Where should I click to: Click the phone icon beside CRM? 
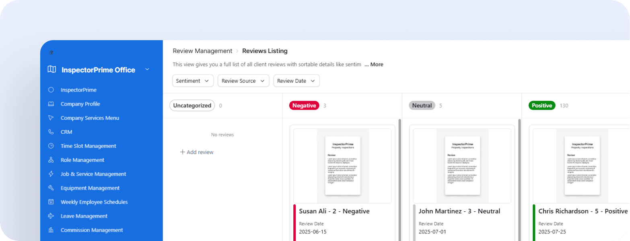[51, 132]
